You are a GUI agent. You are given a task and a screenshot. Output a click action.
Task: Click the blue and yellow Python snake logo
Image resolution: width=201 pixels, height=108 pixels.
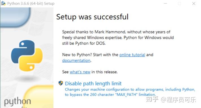27,56
